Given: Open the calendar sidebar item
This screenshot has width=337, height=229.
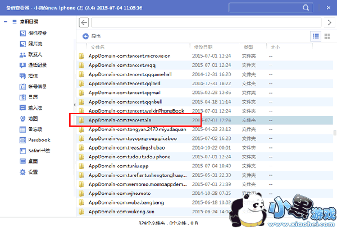Looking at the screenshot, I should click(29, 97).
